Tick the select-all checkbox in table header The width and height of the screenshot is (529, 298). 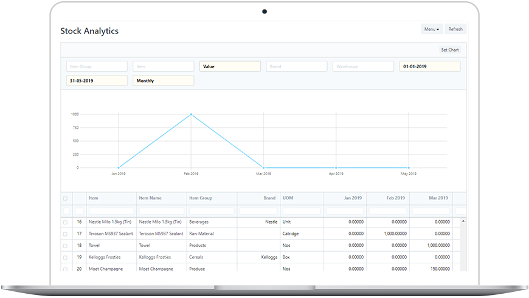[66, 198]
